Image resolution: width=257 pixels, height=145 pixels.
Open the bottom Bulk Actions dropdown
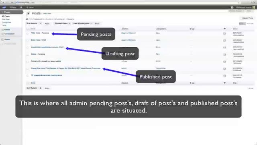click(34, 88)
